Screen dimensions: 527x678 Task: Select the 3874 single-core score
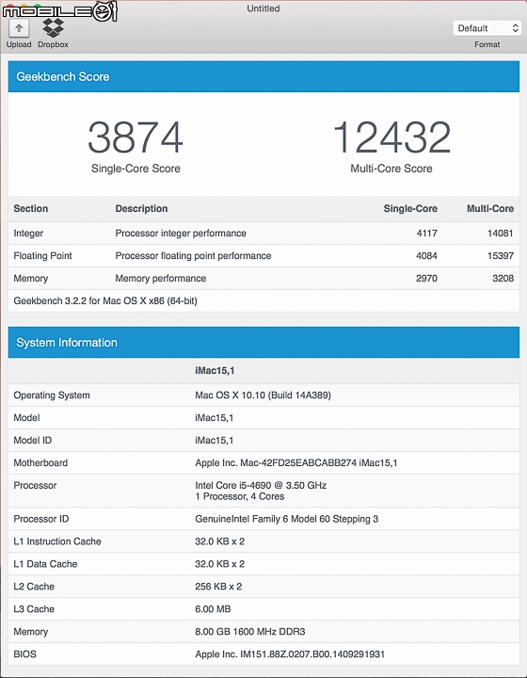point(136,137)
